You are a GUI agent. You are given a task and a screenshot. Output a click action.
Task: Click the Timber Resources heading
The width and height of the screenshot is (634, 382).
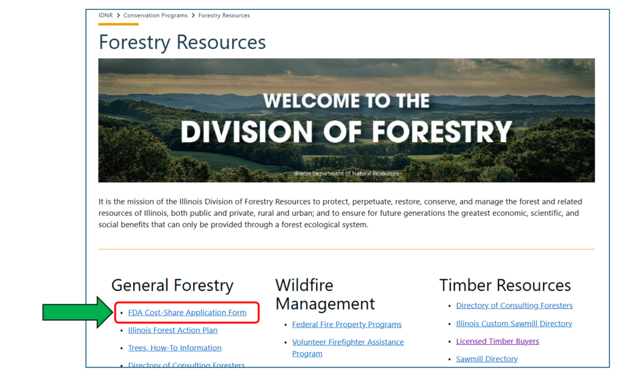(x=505, y=285)
